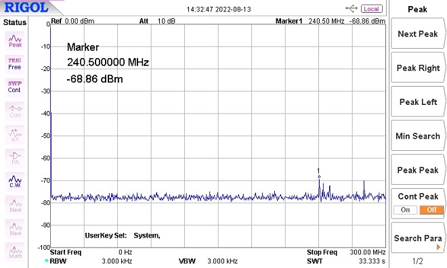Screen dimensions: 447x268
Task: Click the SWP Cont sweep icon
Action: pyautogui.click(x=15, y=87)
